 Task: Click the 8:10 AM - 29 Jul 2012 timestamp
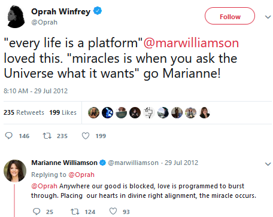point(36,91)
